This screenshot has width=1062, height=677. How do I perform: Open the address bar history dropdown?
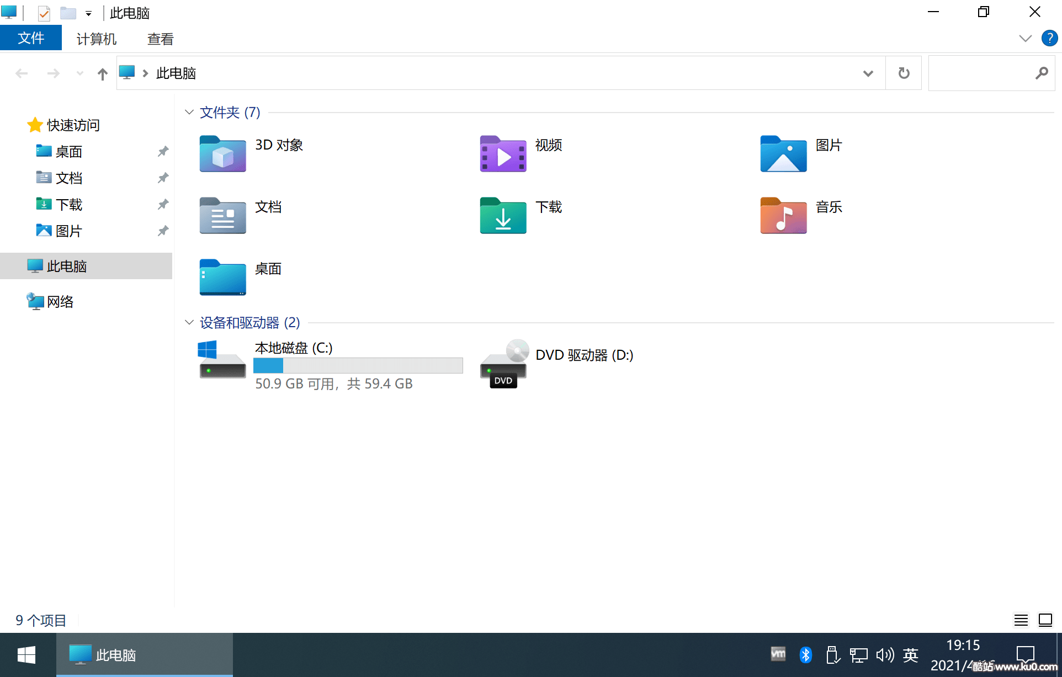[868, 73]
